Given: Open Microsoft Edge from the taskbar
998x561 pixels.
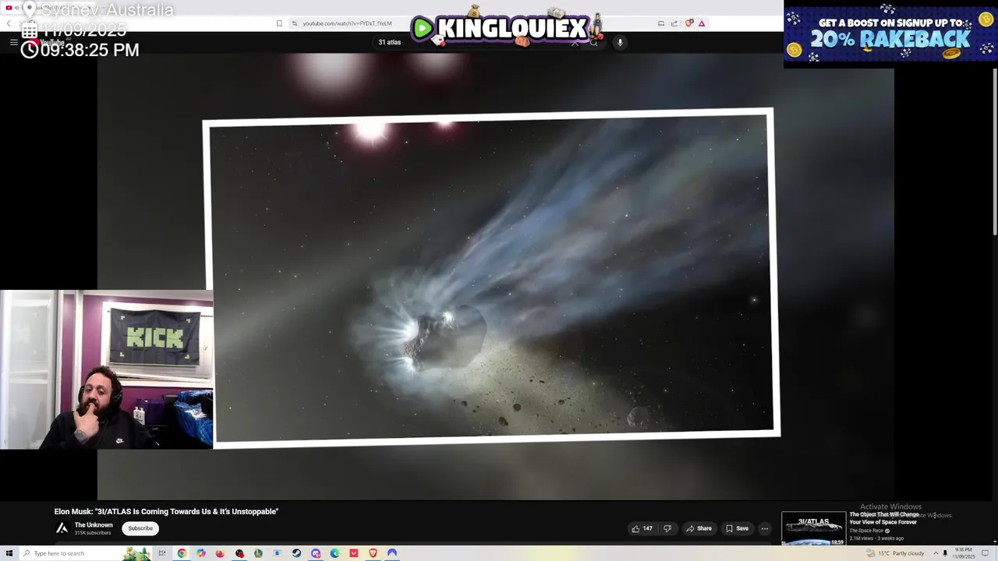Looking at the screenshot, I should (334, 553).
